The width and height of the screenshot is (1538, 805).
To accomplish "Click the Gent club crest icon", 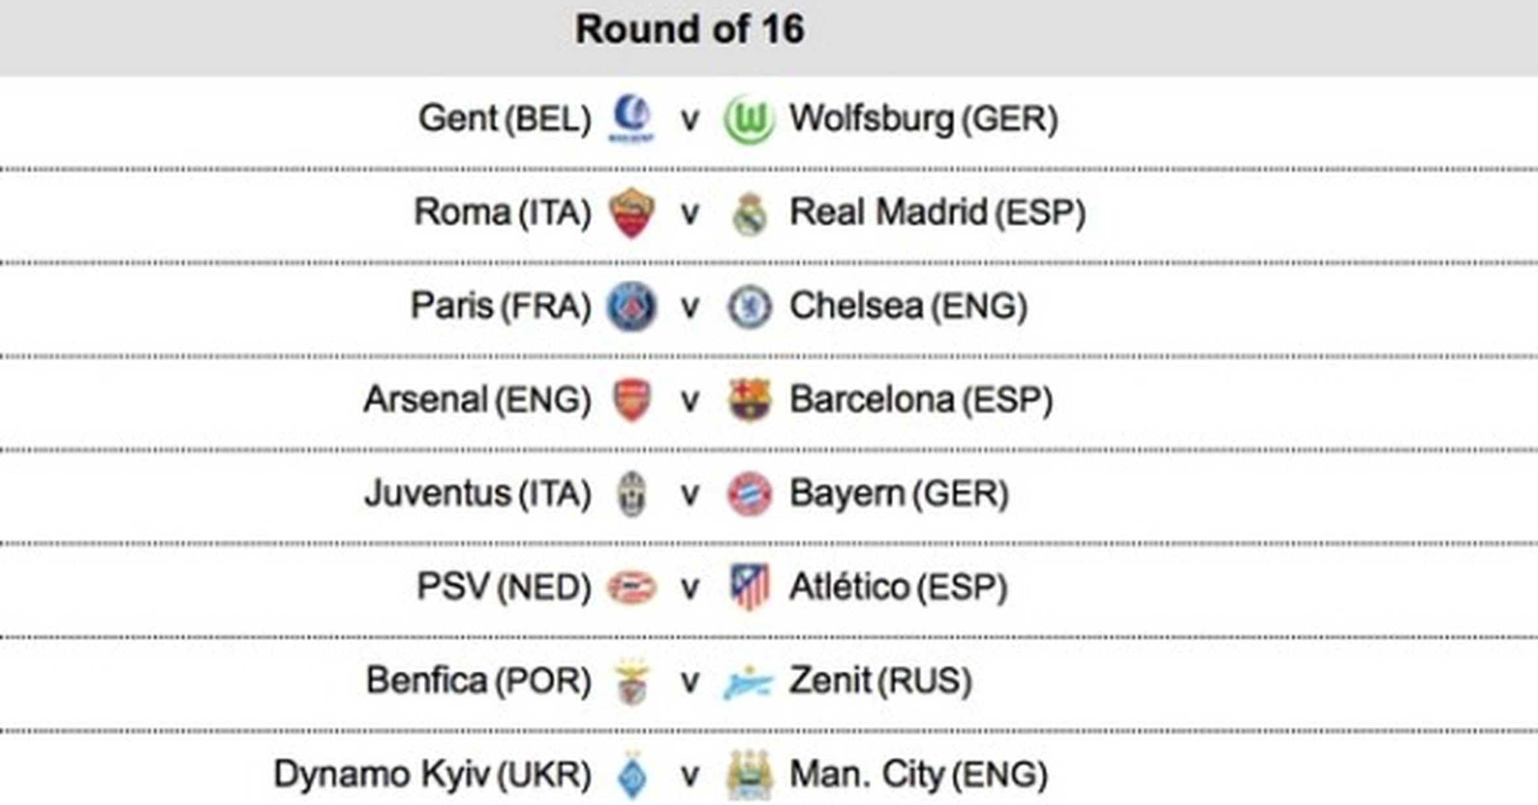I will (631, 118).
